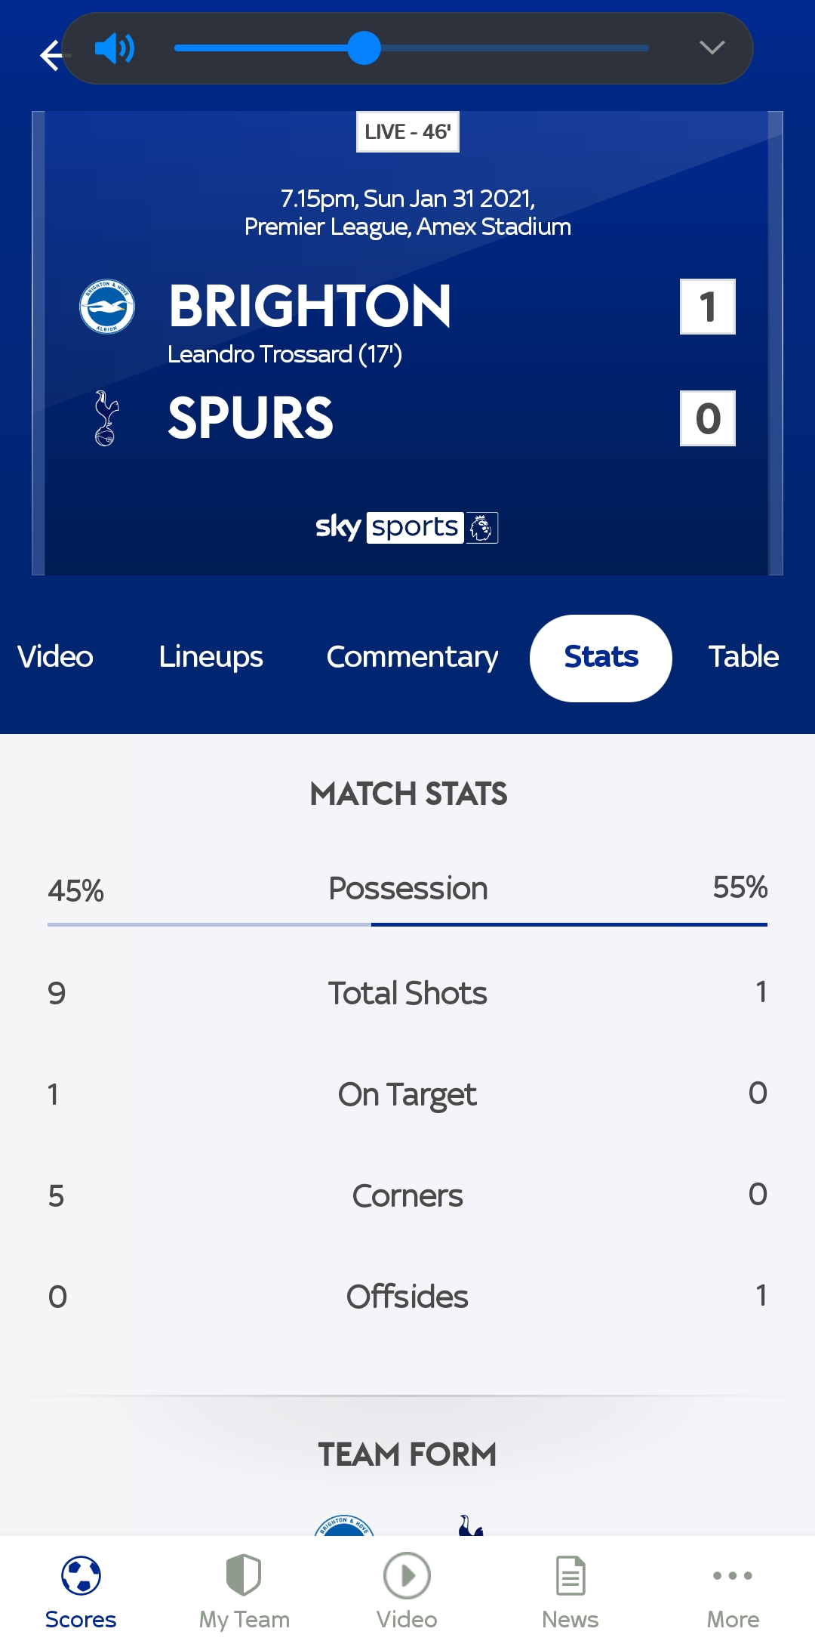Tap the Spurs club crest

[106, 418]
